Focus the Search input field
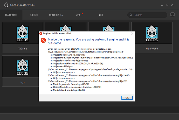The width and height of the screenshot is (179, 120). 147,15
